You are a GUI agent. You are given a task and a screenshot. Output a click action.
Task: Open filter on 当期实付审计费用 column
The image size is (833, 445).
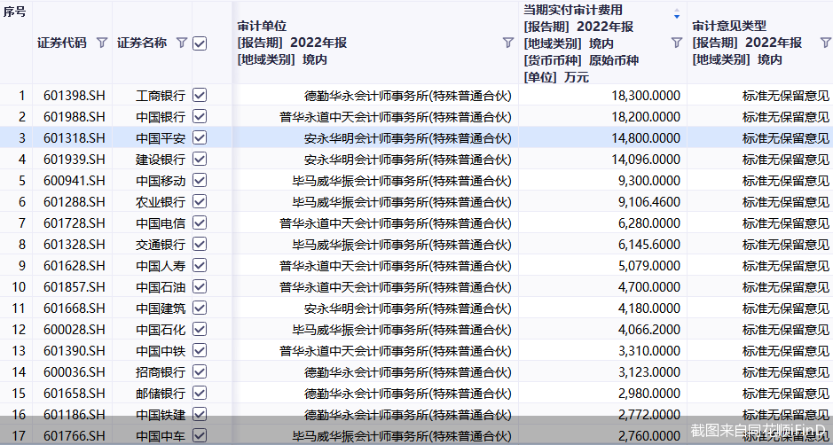[x=676, y=43]
